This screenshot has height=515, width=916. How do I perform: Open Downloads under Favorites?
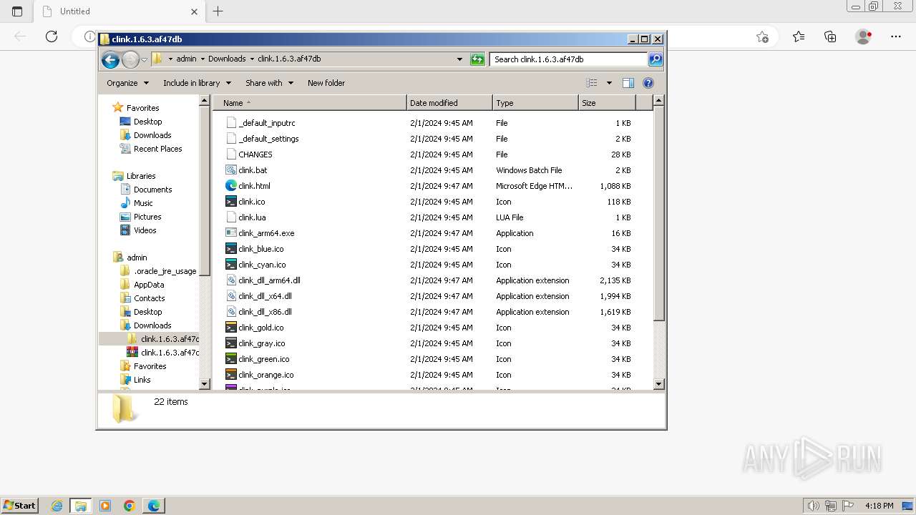[x=145, y=135]
